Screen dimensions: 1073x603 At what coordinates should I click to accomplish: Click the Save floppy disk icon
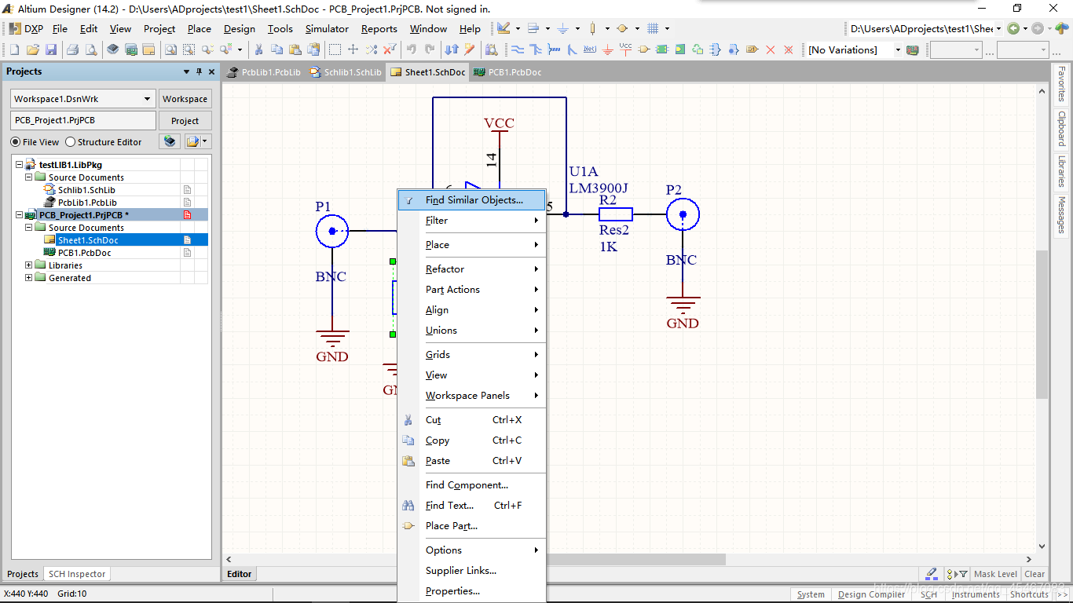point(51,49)
